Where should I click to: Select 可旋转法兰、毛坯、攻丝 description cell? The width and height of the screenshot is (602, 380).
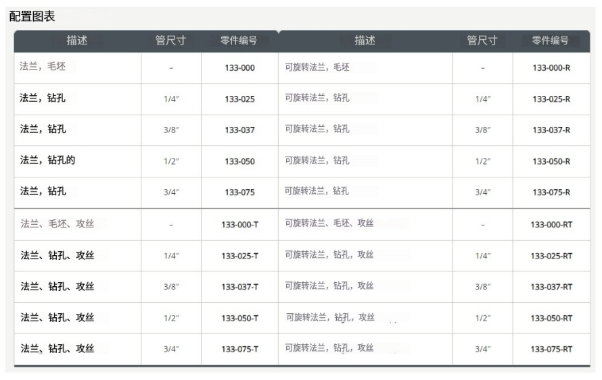pyautogui.click(x=329, y=223)
